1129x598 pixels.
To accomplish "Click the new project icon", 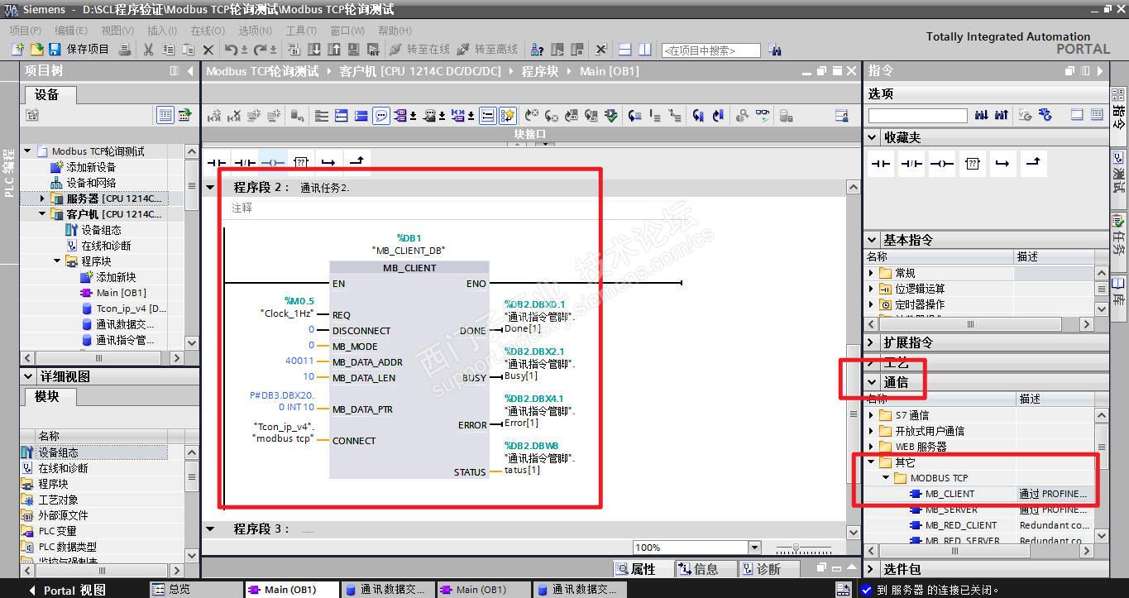I will [x=17, y=50].
